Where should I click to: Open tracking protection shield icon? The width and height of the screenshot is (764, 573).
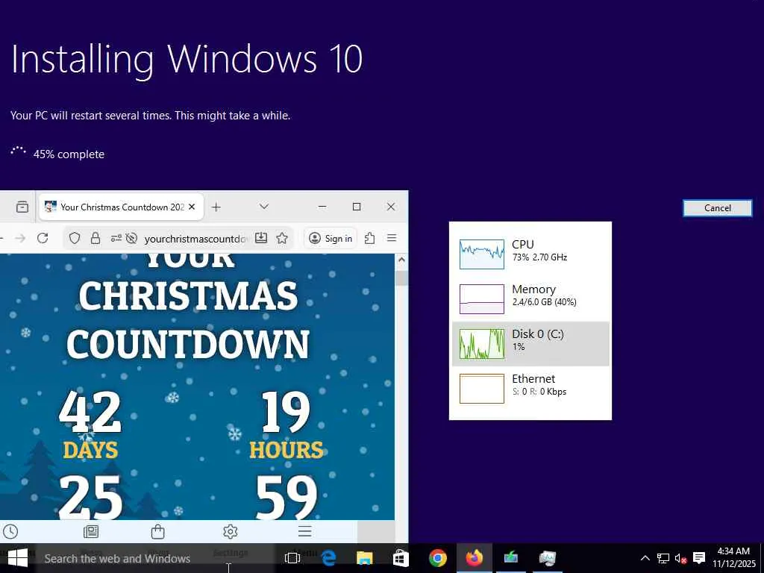click(x=74, y=238)
